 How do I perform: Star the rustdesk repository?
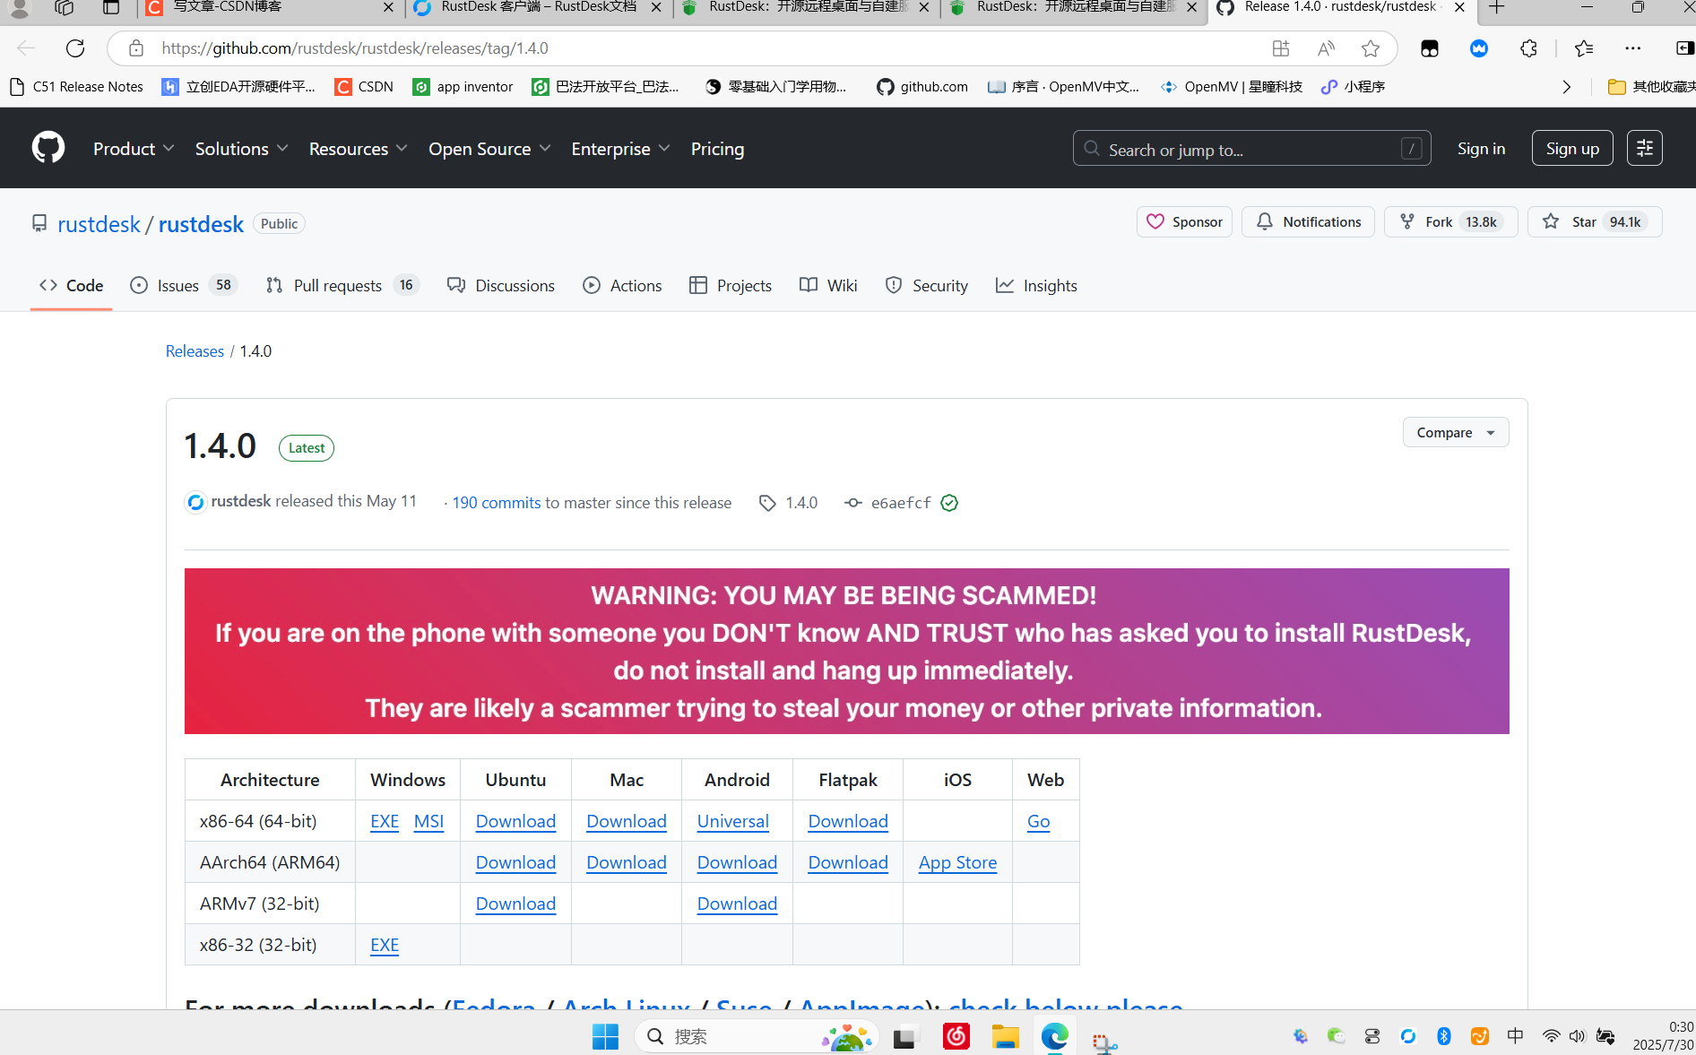(x=1595, y=221)
